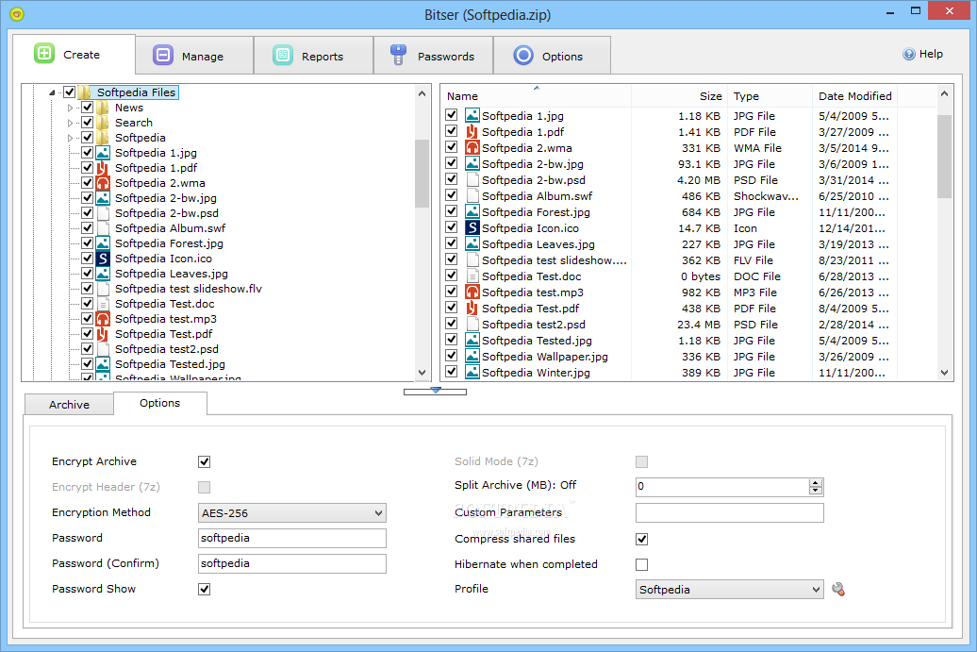Select the lower Options sub-tab
The width and height of the screenshot is (977, 652).
(x=160, y=403)
